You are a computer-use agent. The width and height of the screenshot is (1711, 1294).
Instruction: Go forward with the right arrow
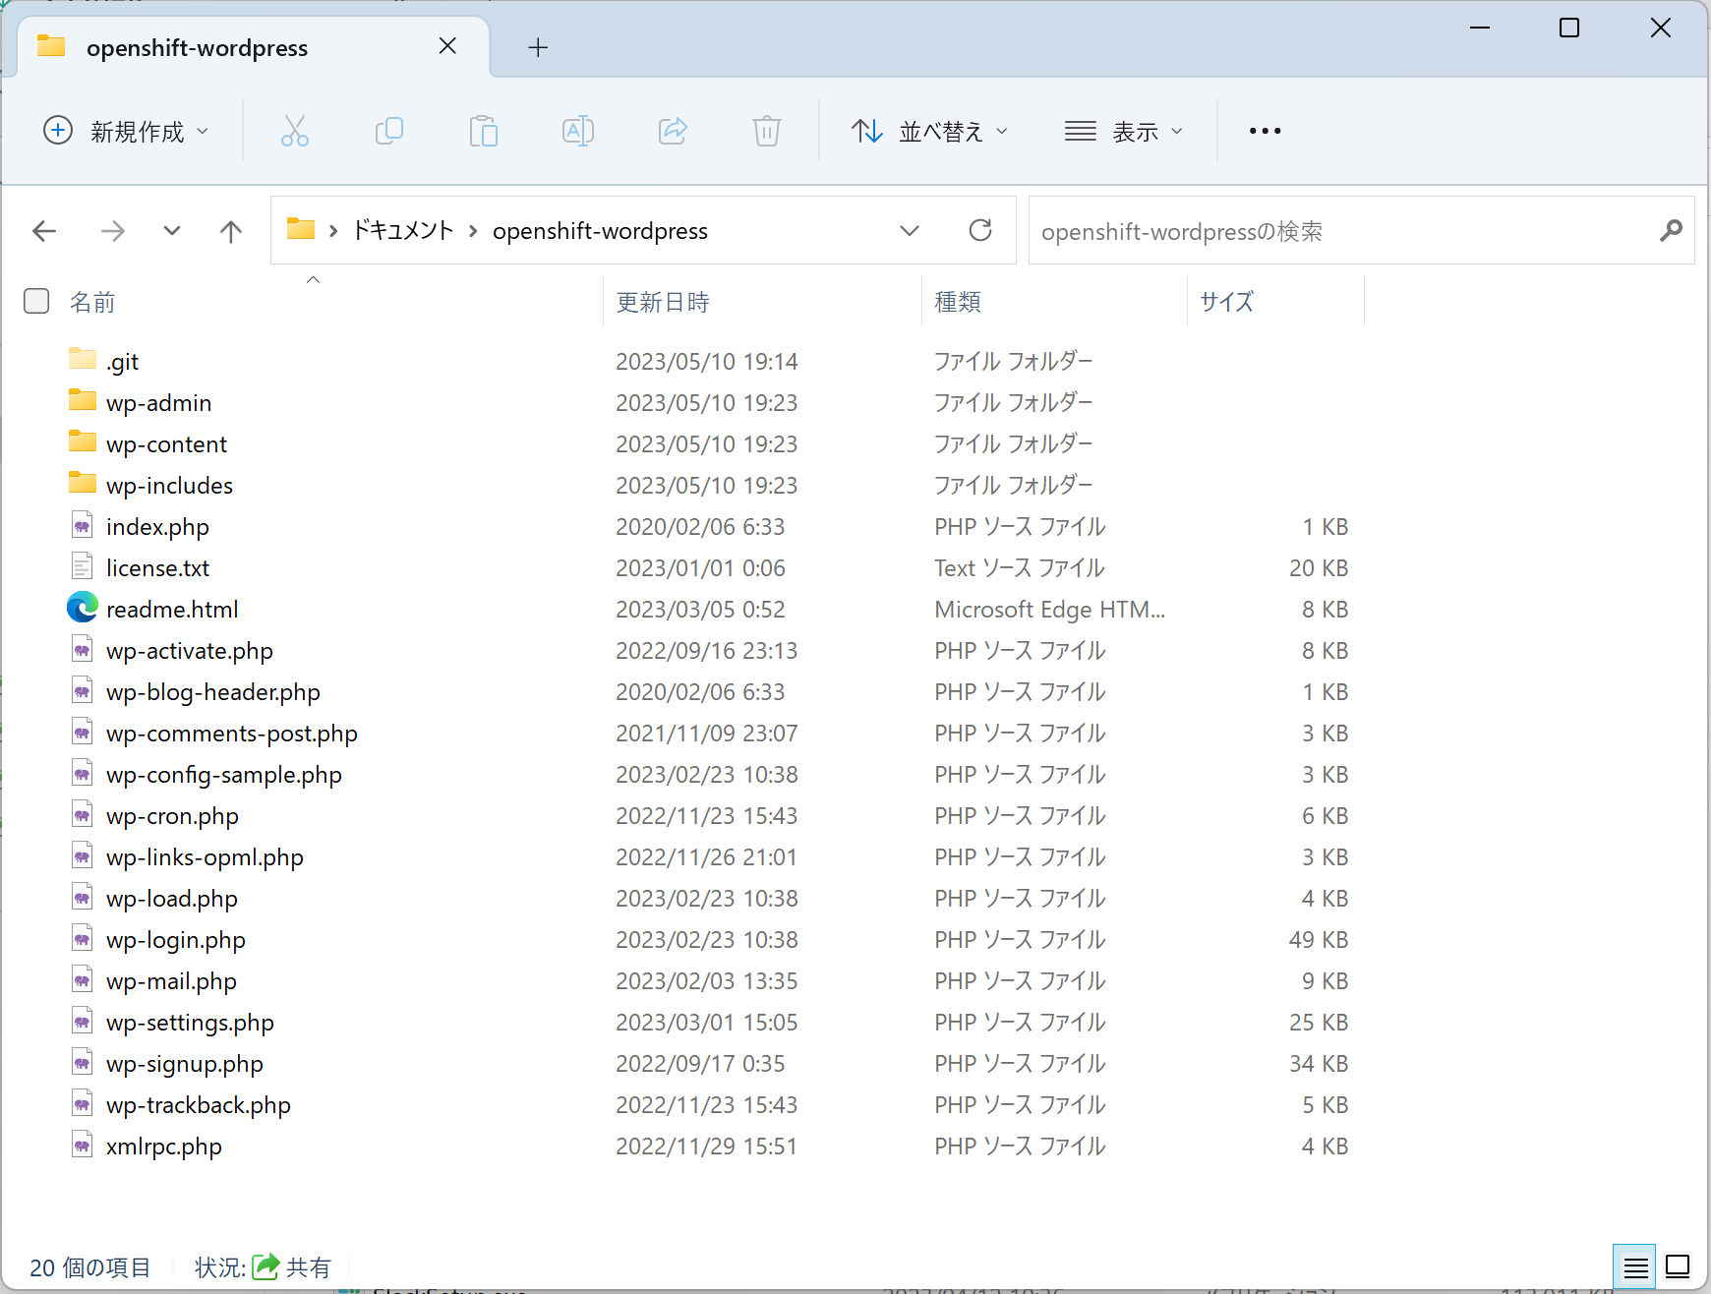113,231
